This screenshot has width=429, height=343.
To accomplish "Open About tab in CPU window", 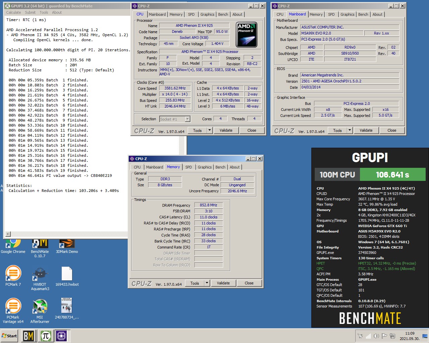I will (237, 14).
